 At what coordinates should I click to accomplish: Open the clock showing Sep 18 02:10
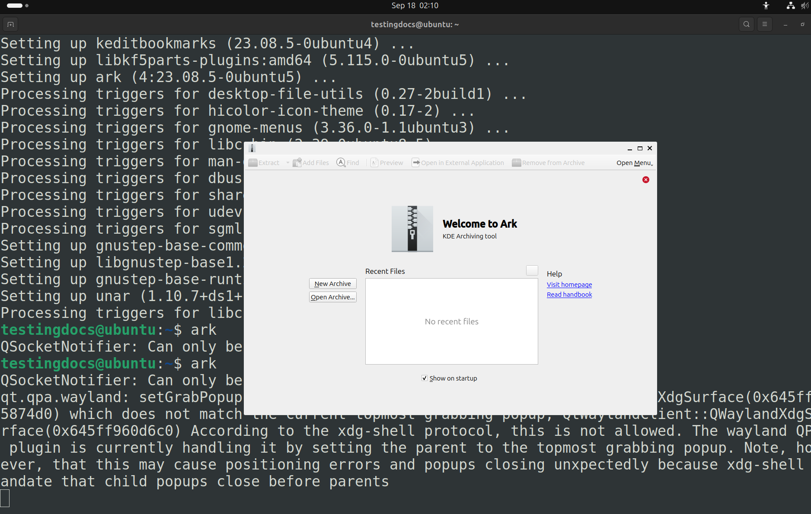click(415, 6)
